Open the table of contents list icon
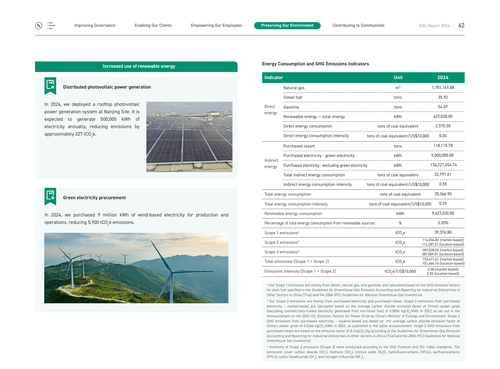This screenshot has height=369, width=500. pyautogui.click(x=51, y=26)
